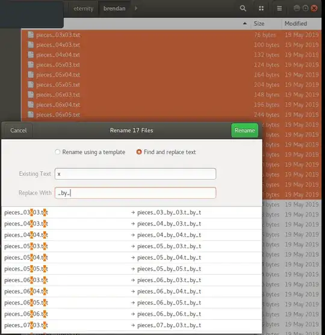
Task: Select pieces_06x05.txt file name
Action: (58, 114)
